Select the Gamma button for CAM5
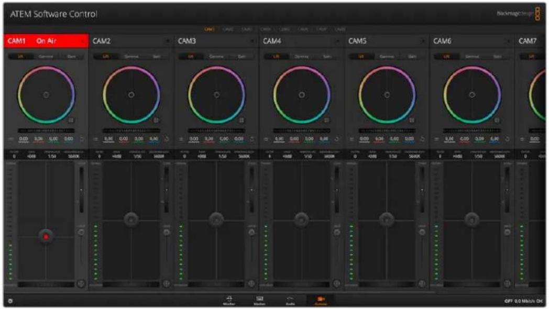 (387, 57)
